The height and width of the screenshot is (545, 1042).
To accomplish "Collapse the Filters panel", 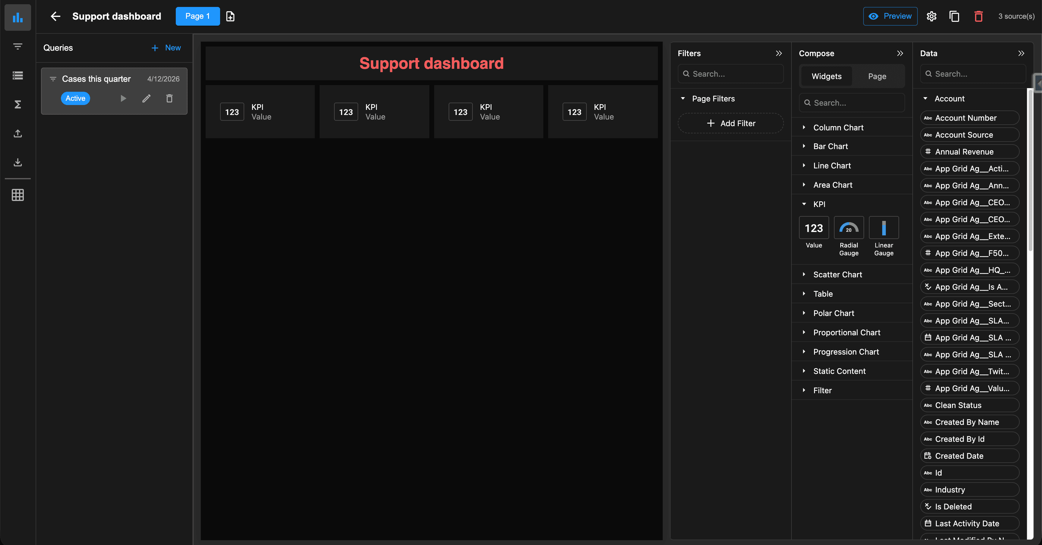I will (779, 53).
